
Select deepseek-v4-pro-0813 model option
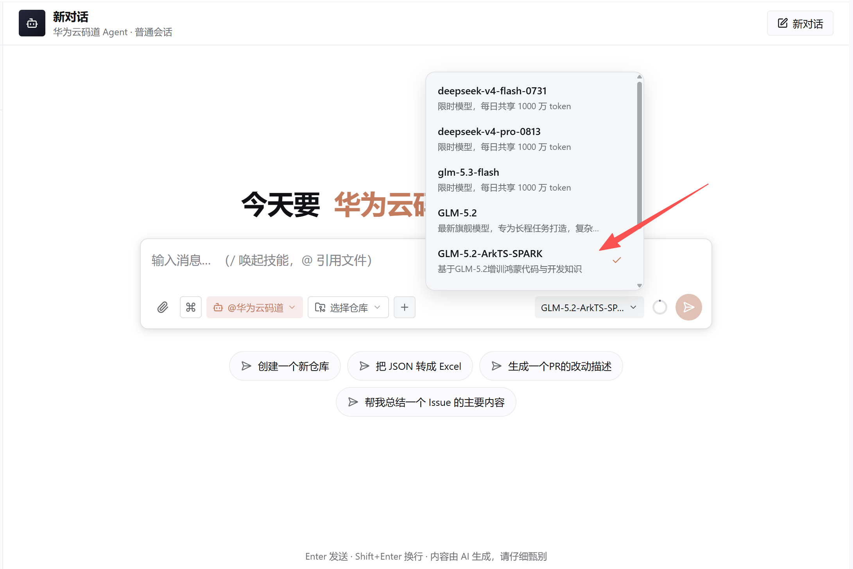click(x=532, y=139)
